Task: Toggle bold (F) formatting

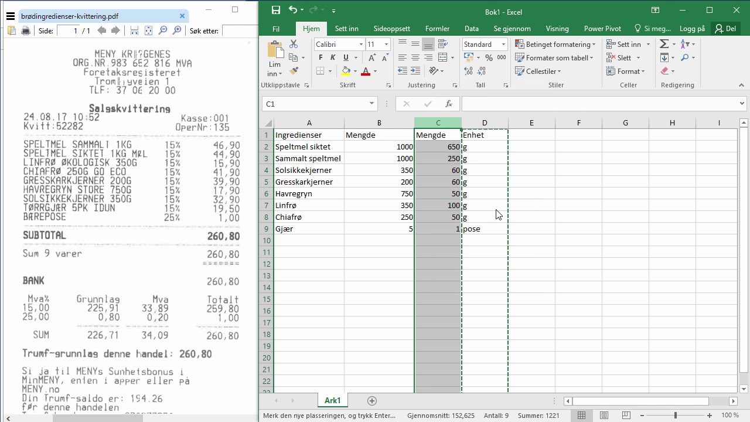Action: pos(321,57)
